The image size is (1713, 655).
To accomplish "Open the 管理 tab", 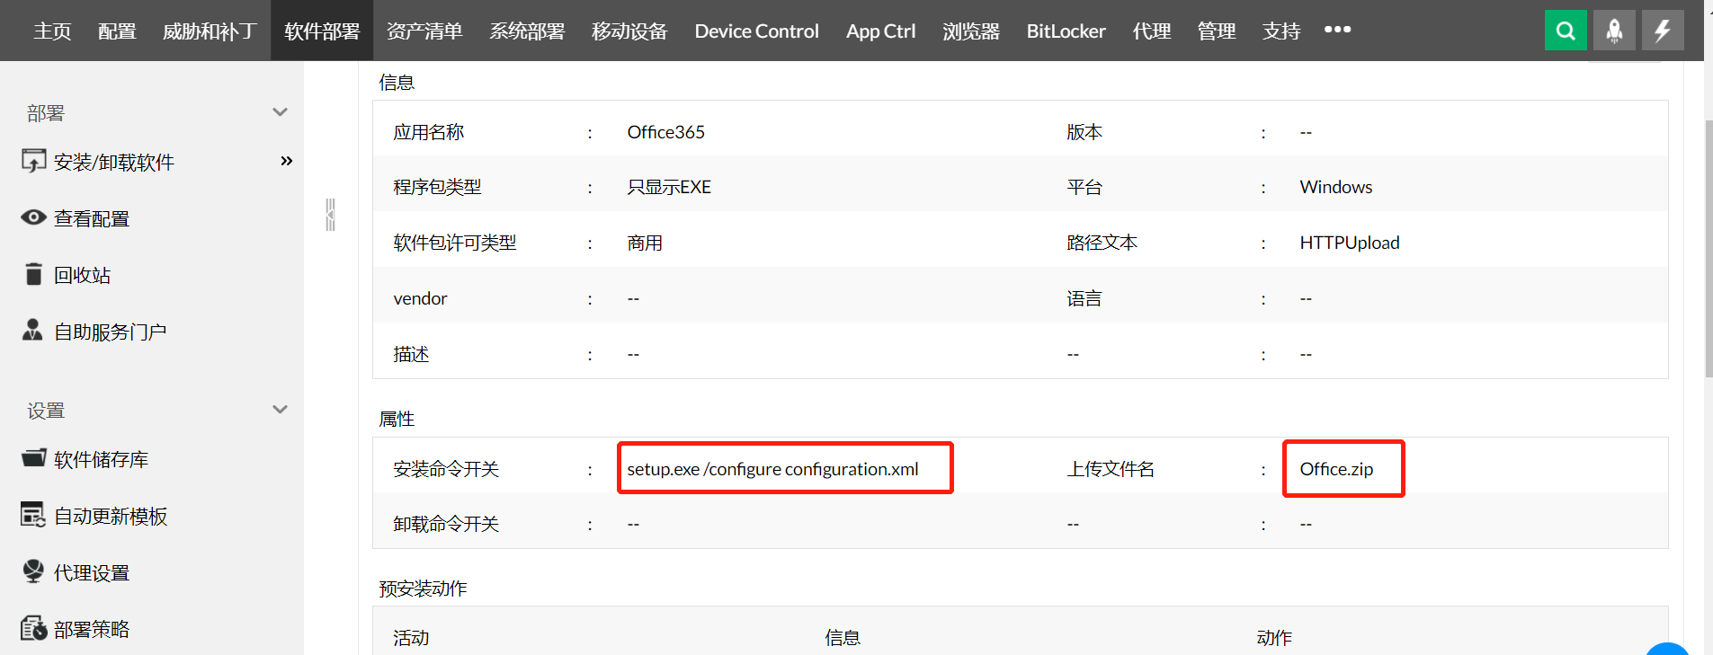I will pyautogui.click(x=1217, y=31).
